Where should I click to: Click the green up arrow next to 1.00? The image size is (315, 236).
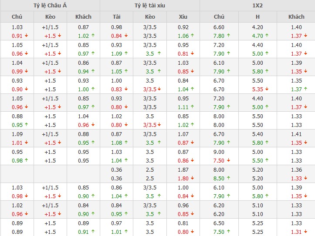[x=92, y=90]
